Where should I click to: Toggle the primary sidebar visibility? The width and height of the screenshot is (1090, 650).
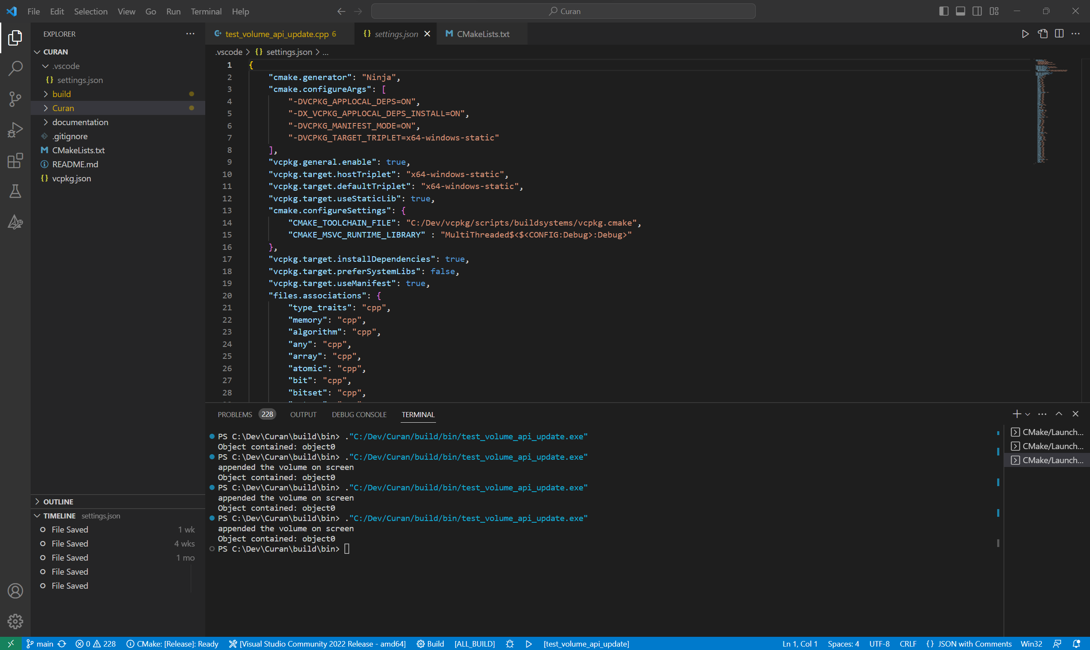[943, 11]
